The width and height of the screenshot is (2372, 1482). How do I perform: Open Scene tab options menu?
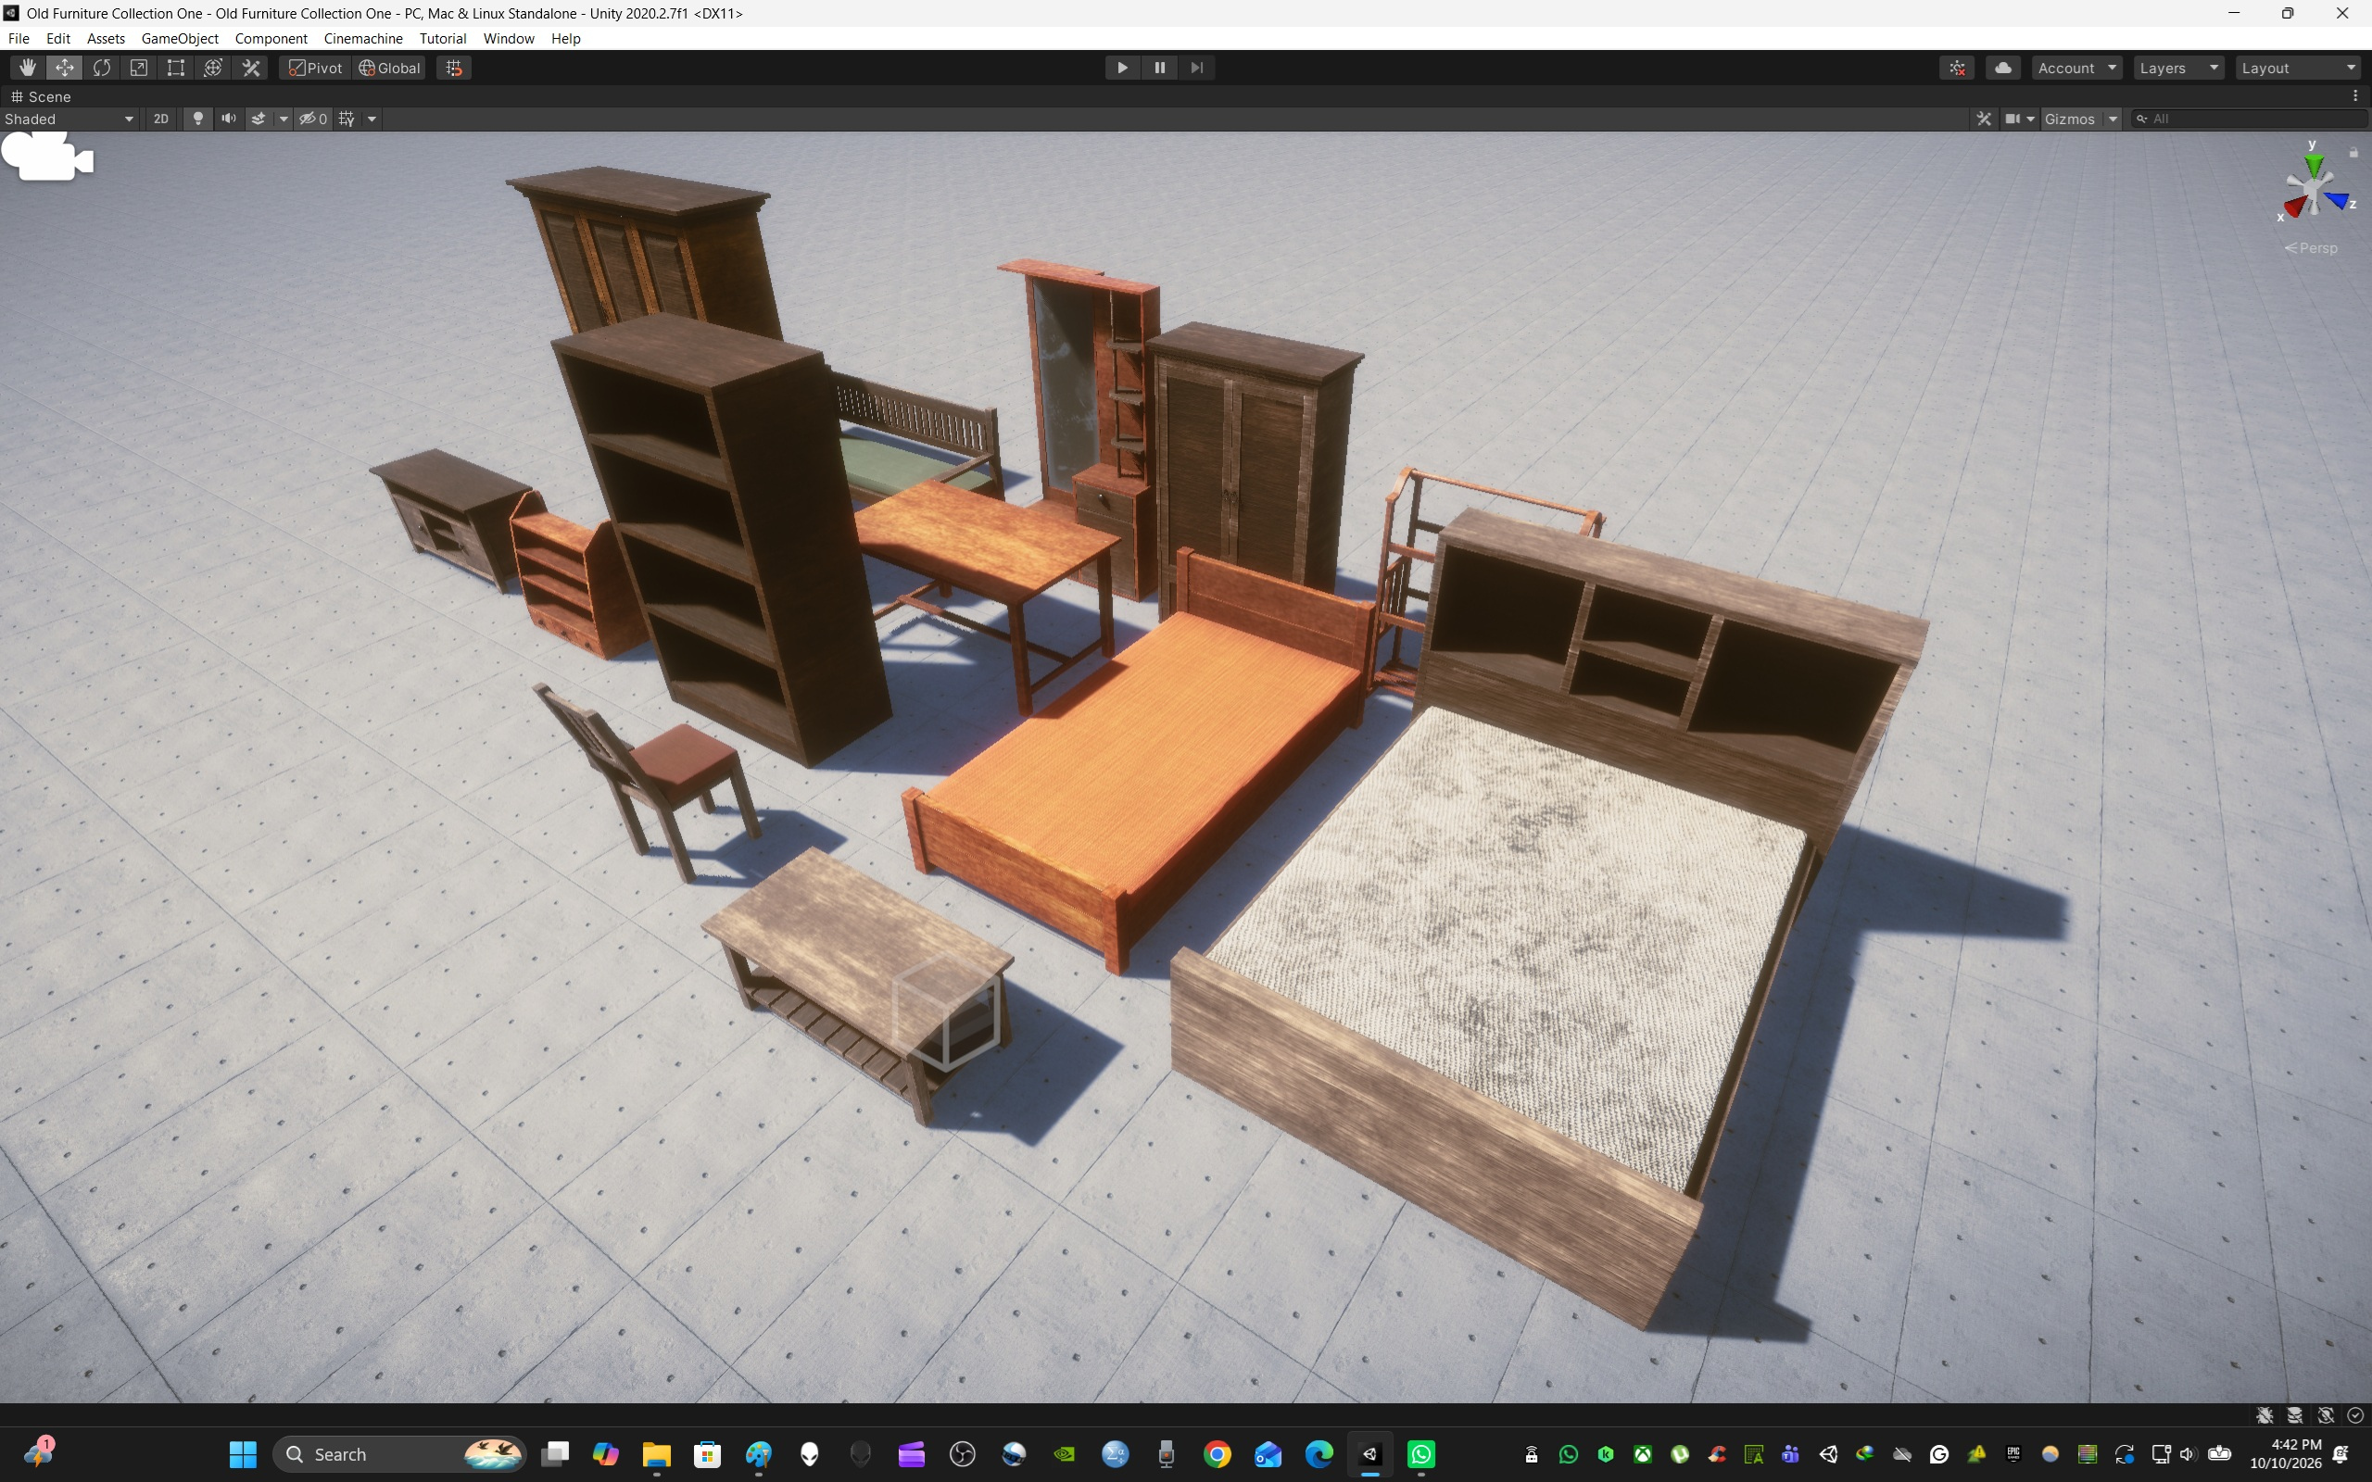(2355, 96)
